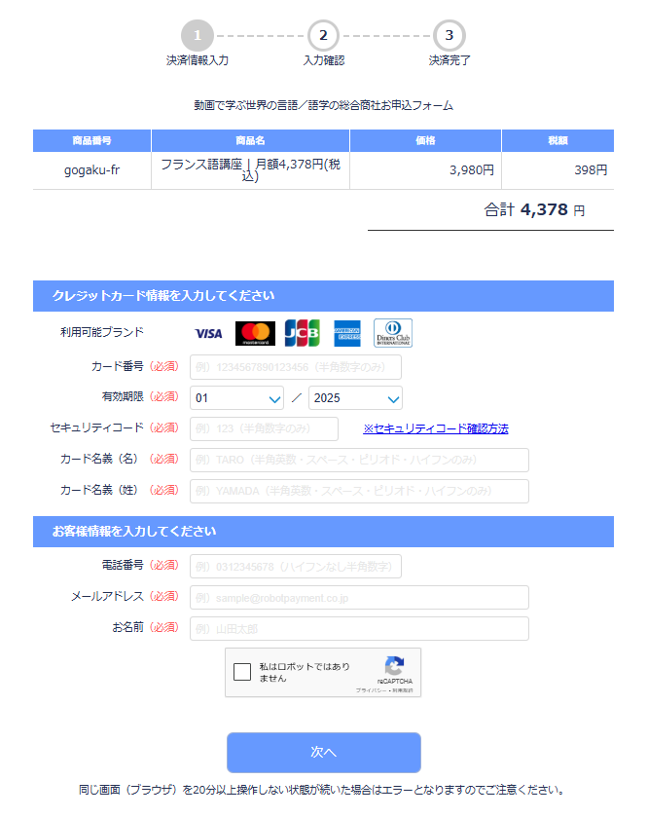Viewport: 647px width, 817px height.
Task: Select the カード名義（姓） text field
Action: (x=359, y=491)
